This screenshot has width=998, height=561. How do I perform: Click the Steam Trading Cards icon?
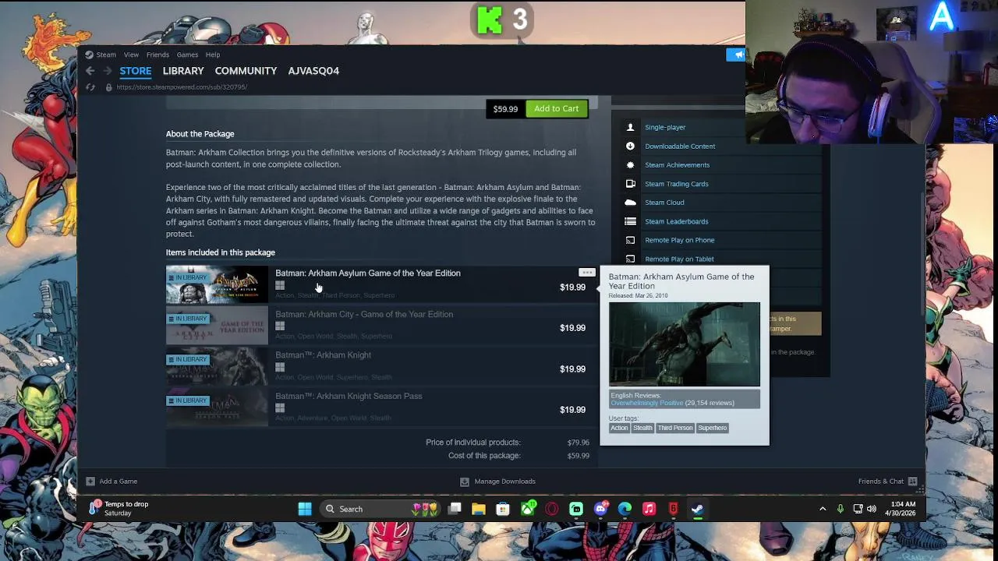630,184
